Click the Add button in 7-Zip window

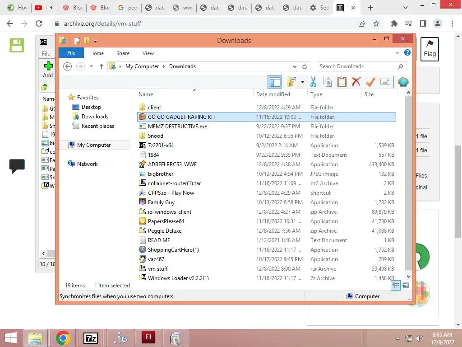tap(48, 70)
